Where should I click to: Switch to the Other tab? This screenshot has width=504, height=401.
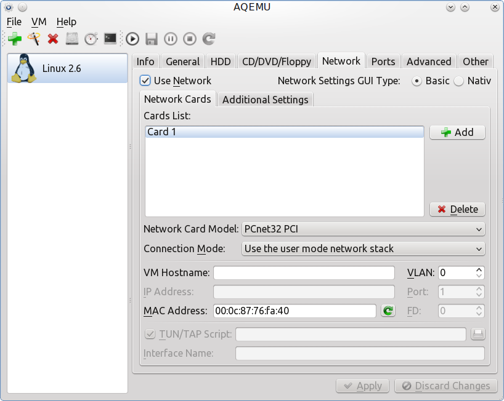click(x=476, y=62)
